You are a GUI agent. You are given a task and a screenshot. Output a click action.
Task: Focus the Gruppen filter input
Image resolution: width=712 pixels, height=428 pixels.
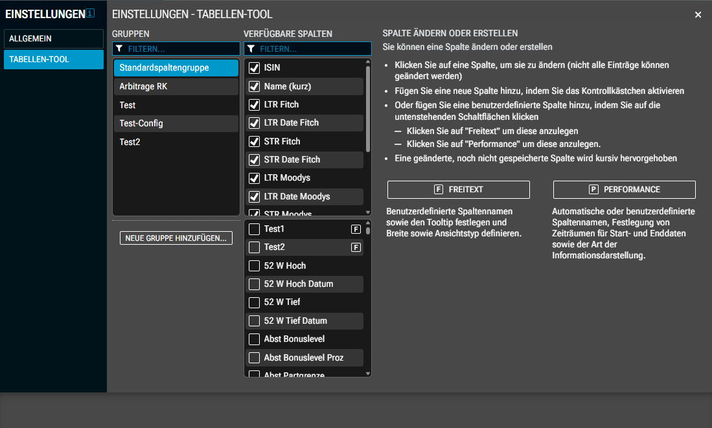coord(176,49)
